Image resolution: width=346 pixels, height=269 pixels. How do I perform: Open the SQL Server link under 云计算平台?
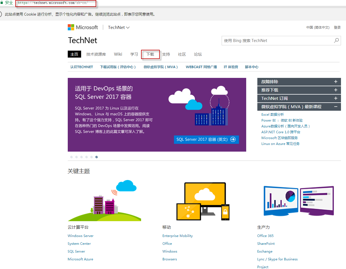click(x=76, y=251)
